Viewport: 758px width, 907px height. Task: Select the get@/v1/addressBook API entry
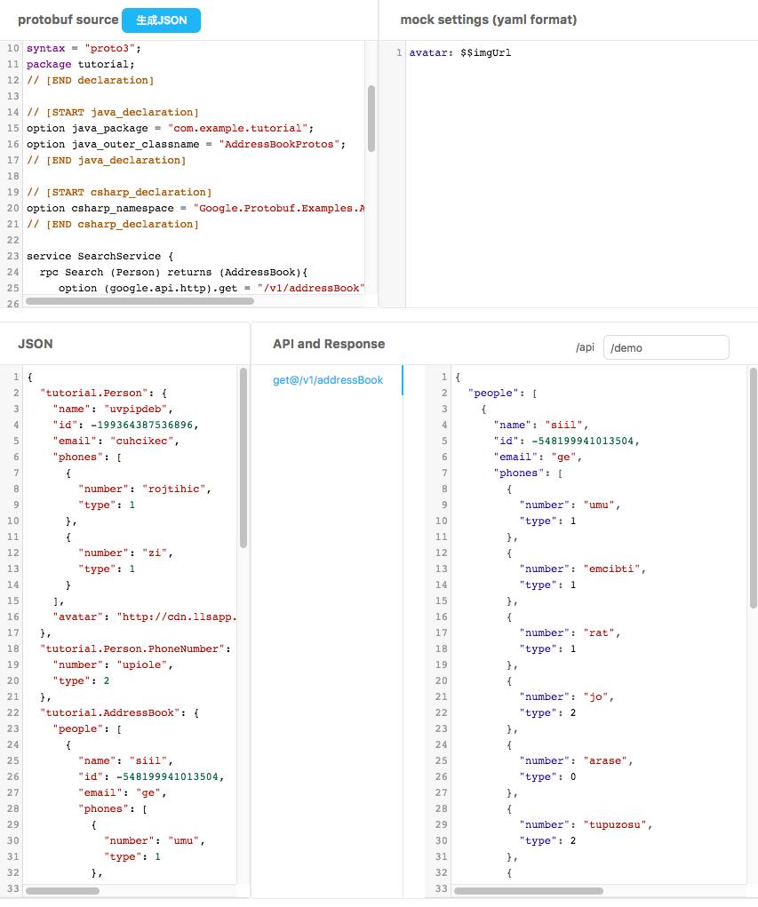tap(328, 380)
